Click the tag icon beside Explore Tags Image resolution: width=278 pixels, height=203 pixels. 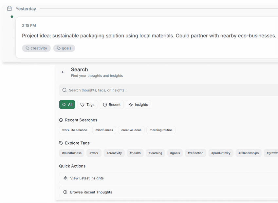coord(61,143)
